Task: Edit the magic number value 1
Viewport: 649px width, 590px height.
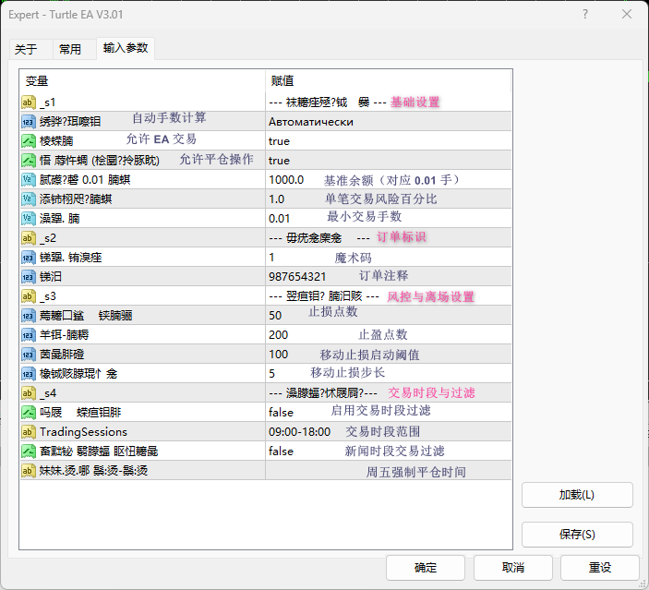Action: [x=389, y=257]
